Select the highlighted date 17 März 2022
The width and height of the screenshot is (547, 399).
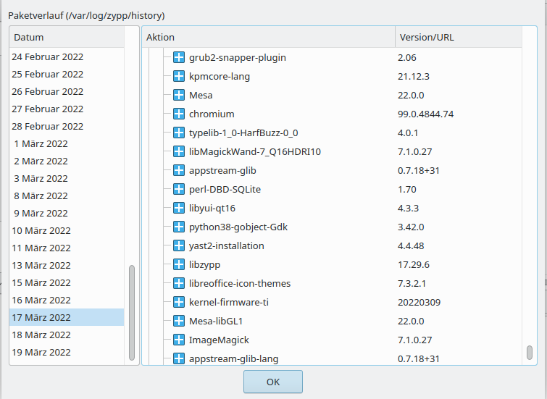point(67,317)
